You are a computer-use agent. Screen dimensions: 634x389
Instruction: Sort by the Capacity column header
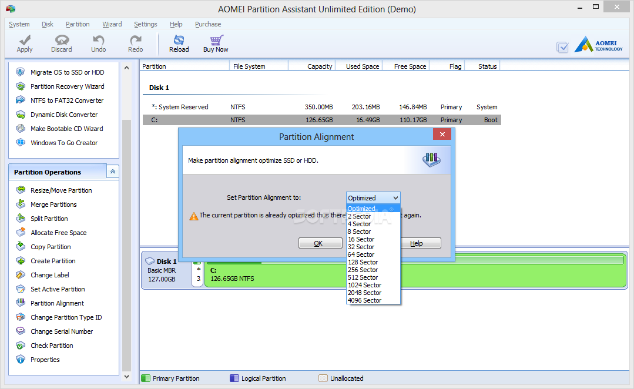312,66
